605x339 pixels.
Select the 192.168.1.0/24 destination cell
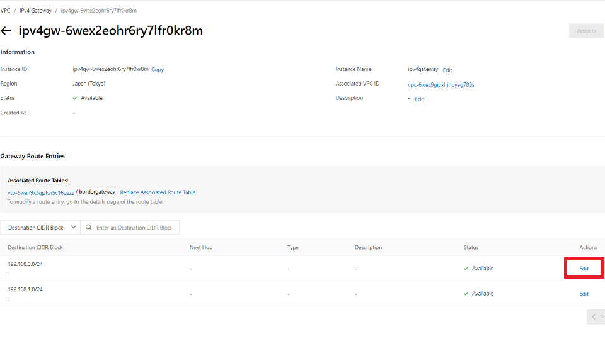pos(25,289)
